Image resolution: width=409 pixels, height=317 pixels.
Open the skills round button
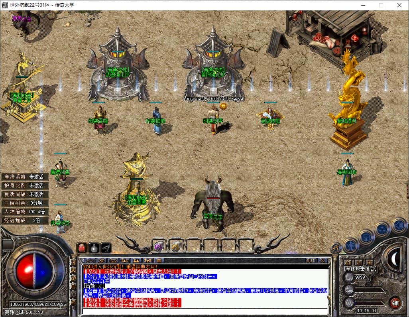(382, 229)
